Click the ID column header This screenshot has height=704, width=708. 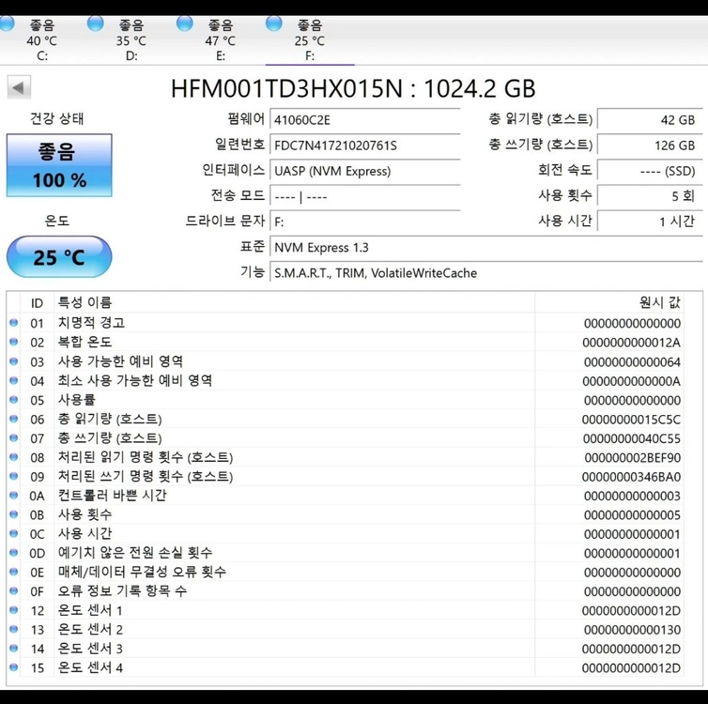click(37, 303)
